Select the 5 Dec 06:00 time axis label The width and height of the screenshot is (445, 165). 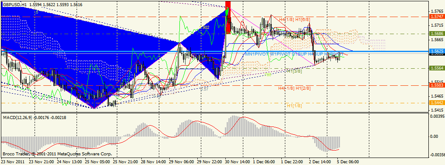[x=348, y=162]
